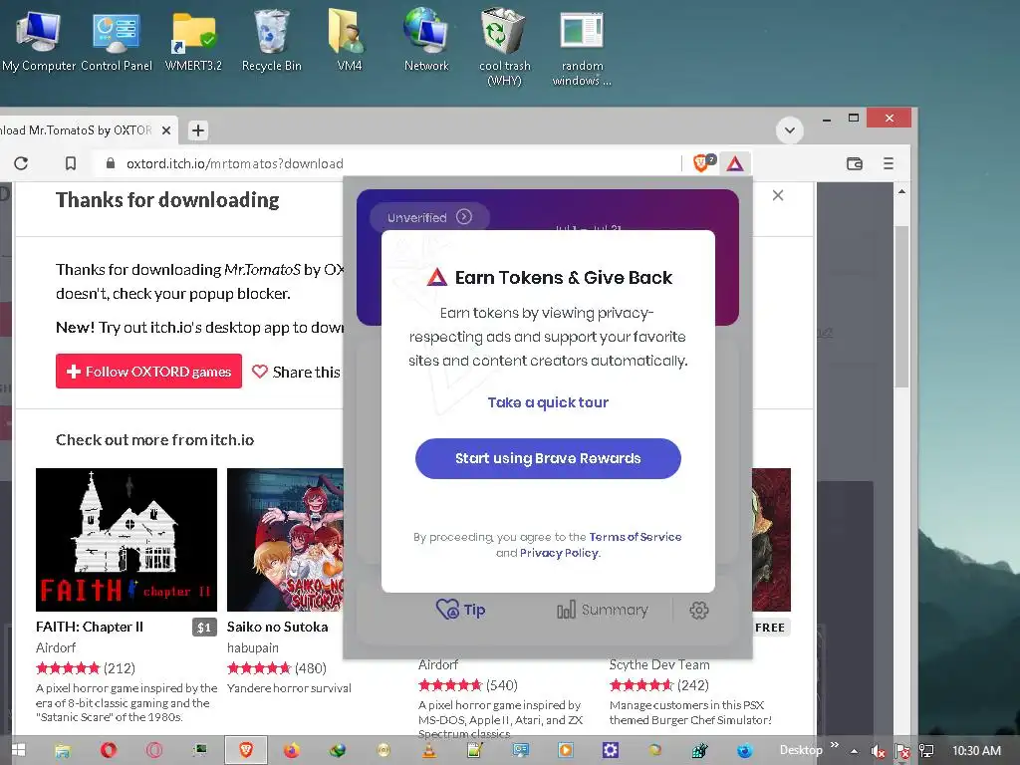Screen dimensions: 1020x765
Task: Click the muted volume tray icon
Action: (878, 751)
